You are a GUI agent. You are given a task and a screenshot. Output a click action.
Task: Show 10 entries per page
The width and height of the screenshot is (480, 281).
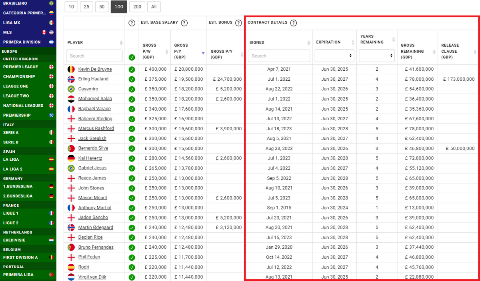[71, 7]
